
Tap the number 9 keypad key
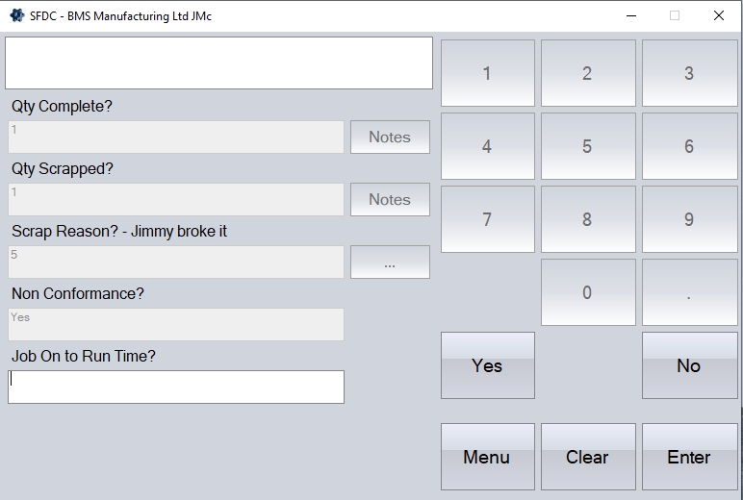[x=688, y=219]
